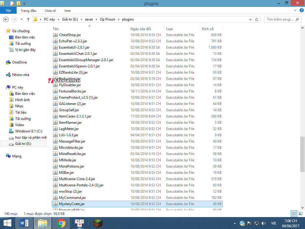Click Giải trí (E:) in the address path
This screenshot has height=229, width=305.
click(x=70, y=19)
